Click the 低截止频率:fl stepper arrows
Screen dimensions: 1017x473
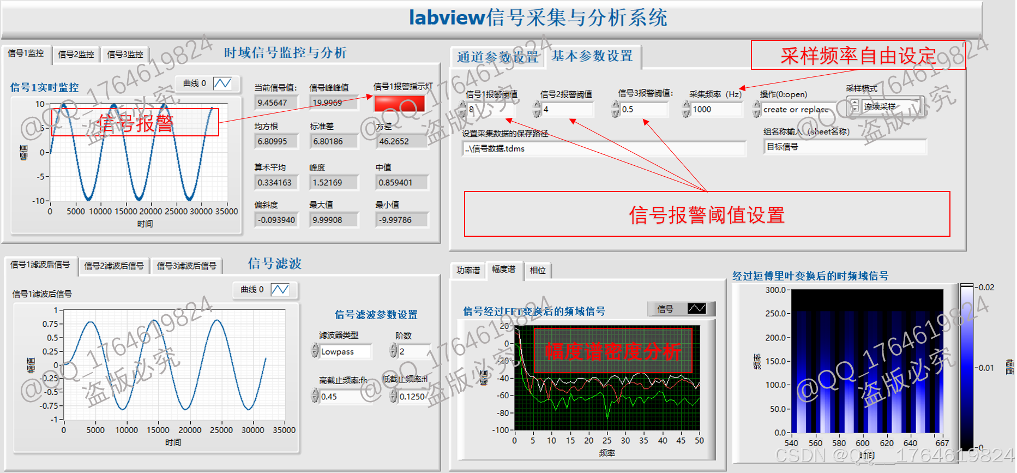[393, 396]
